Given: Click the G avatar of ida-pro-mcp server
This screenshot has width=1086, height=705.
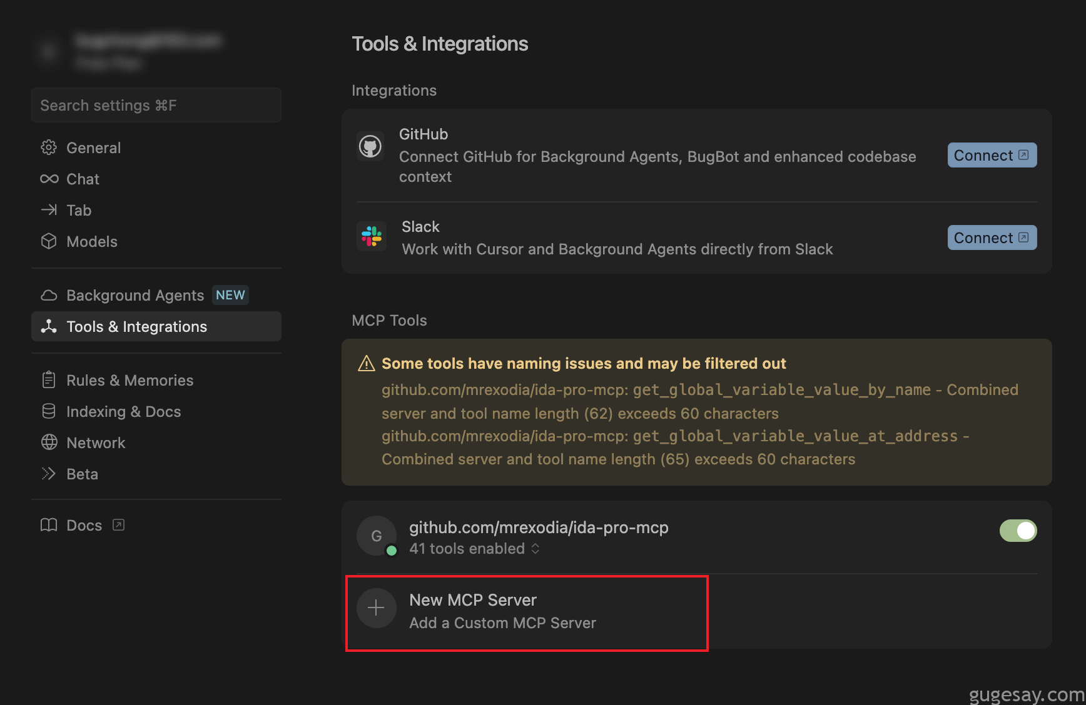Looking at the screenshot, I should pos(377,536).
